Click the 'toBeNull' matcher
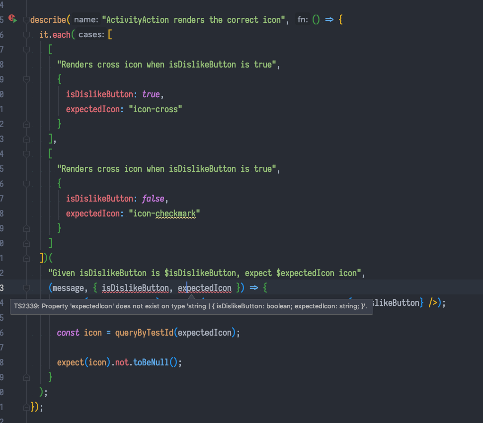 pyautogui.click(x=151, y=362)
